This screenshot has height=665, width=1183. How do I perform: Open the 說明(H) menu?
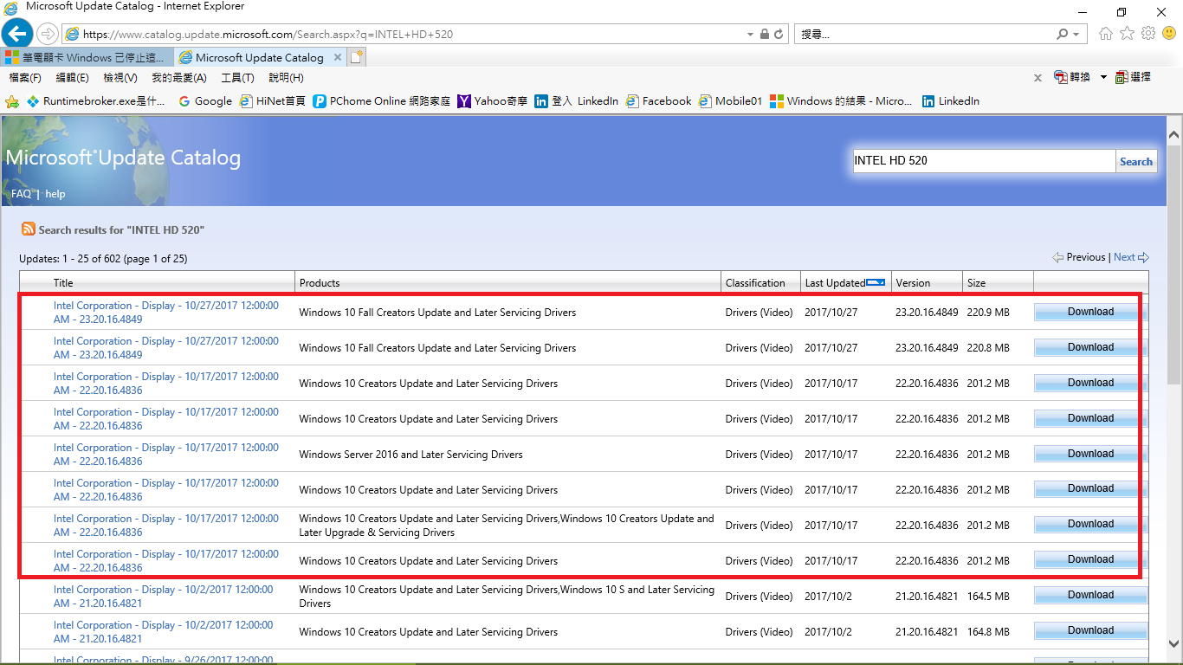point(286,77)
